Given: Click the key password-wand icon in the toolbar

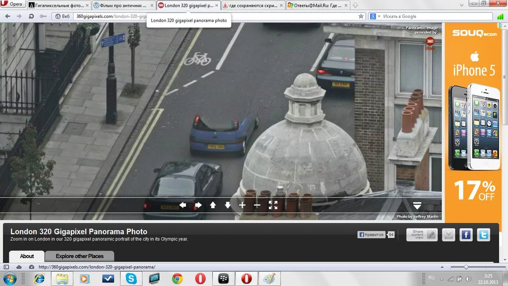Looking at the screenshot, I should click(x=43, y=16).
